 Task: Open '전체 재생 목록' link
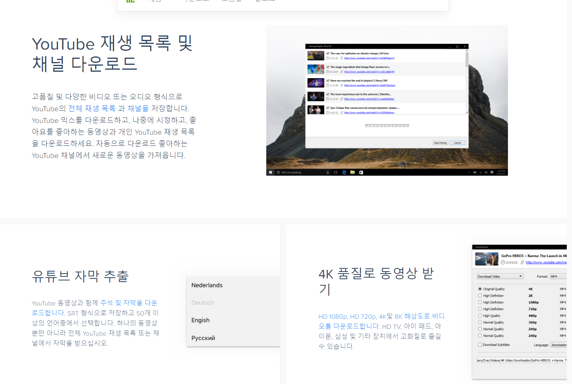coord(92,108)
